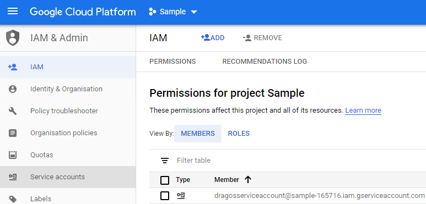Open the hamburger navigation menu
The image size is (426, 204).
click(x=13, y=12)
